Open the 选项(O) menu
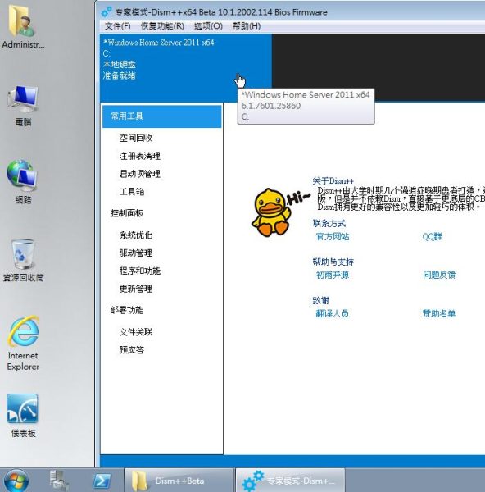The width and height of the screenshot is (485, 492). click(x=208, y=26)
